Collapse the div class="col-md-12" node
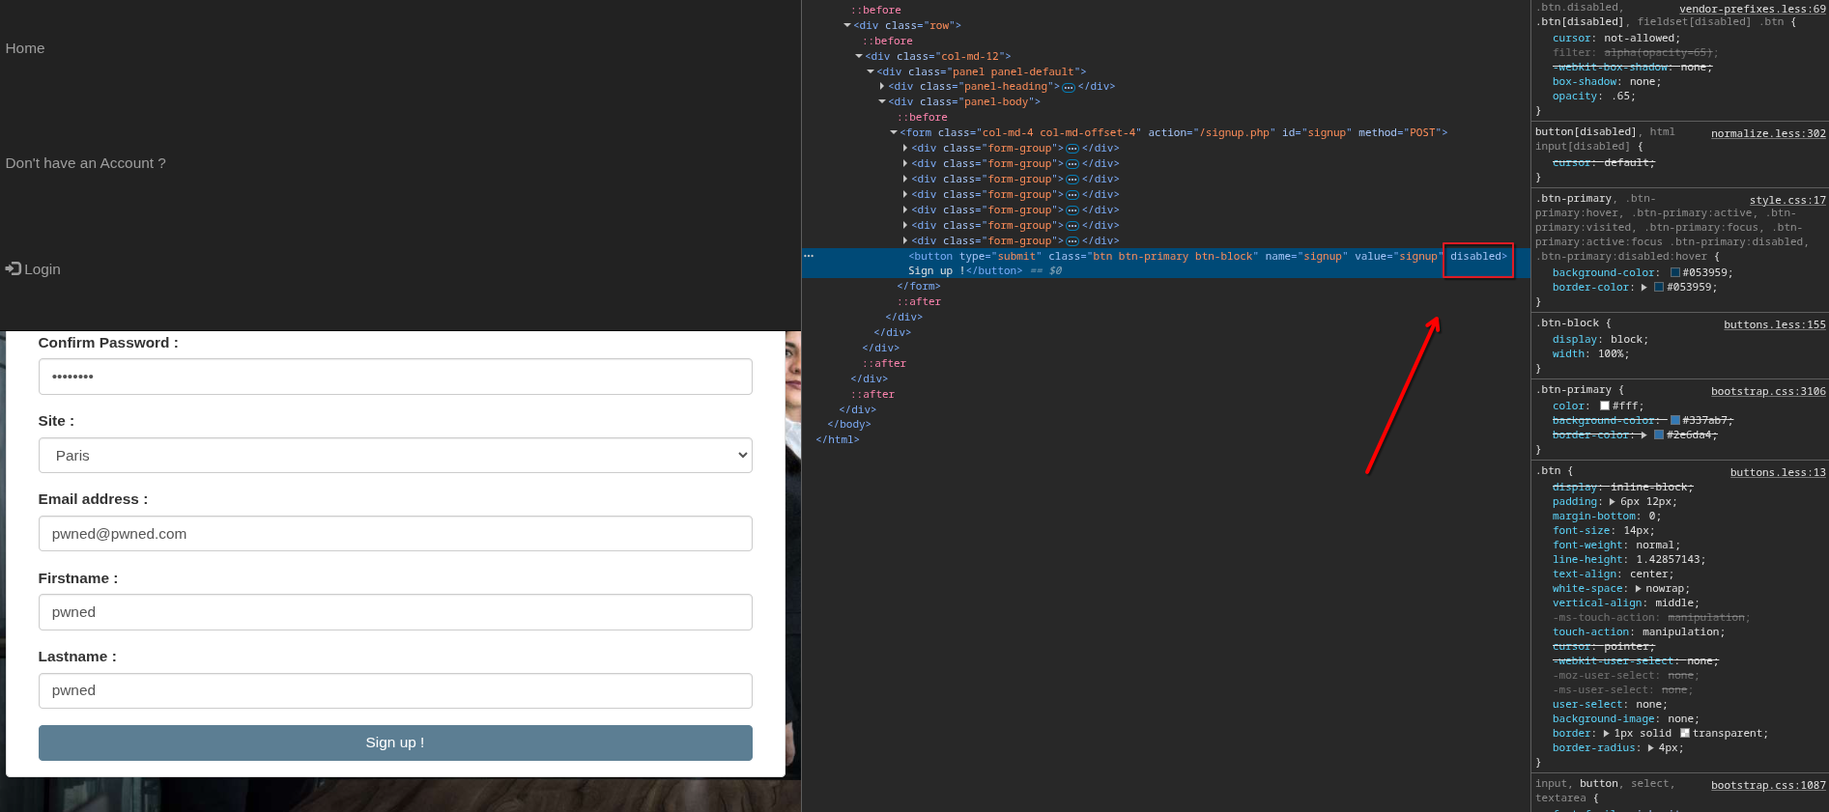Image resolution: width=1829 pixels, height=812 pixels. 859,56
